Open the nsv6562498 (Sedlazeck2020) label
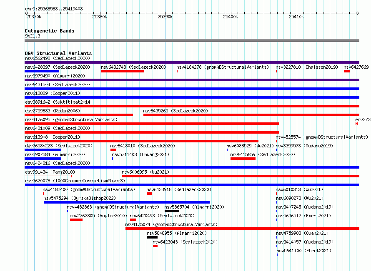Screen dimensions: 371x271 click(58, 58)
